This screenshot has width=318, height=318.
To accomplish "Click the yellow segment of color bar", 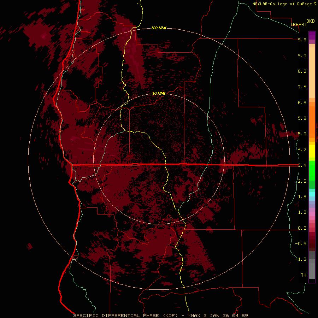I will tap(312, 151).
